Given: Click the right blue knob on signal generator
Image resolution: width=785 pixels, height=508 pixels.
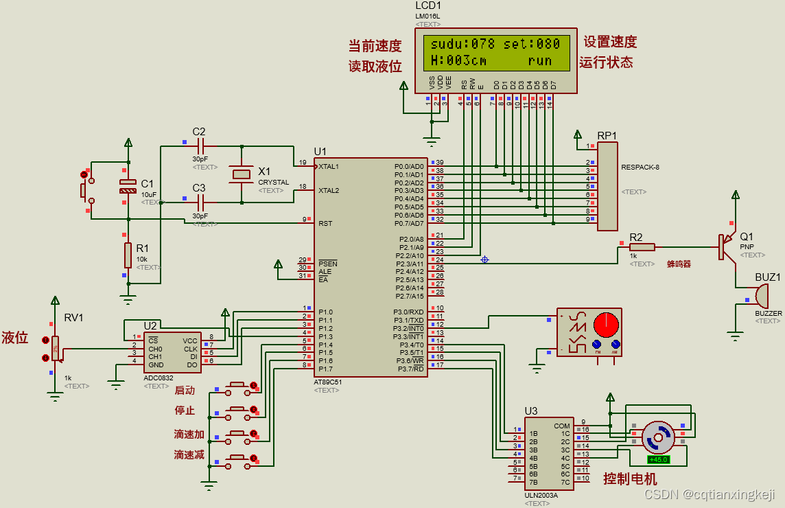Looking at the screenshot, I should click(x=616, y=344).
